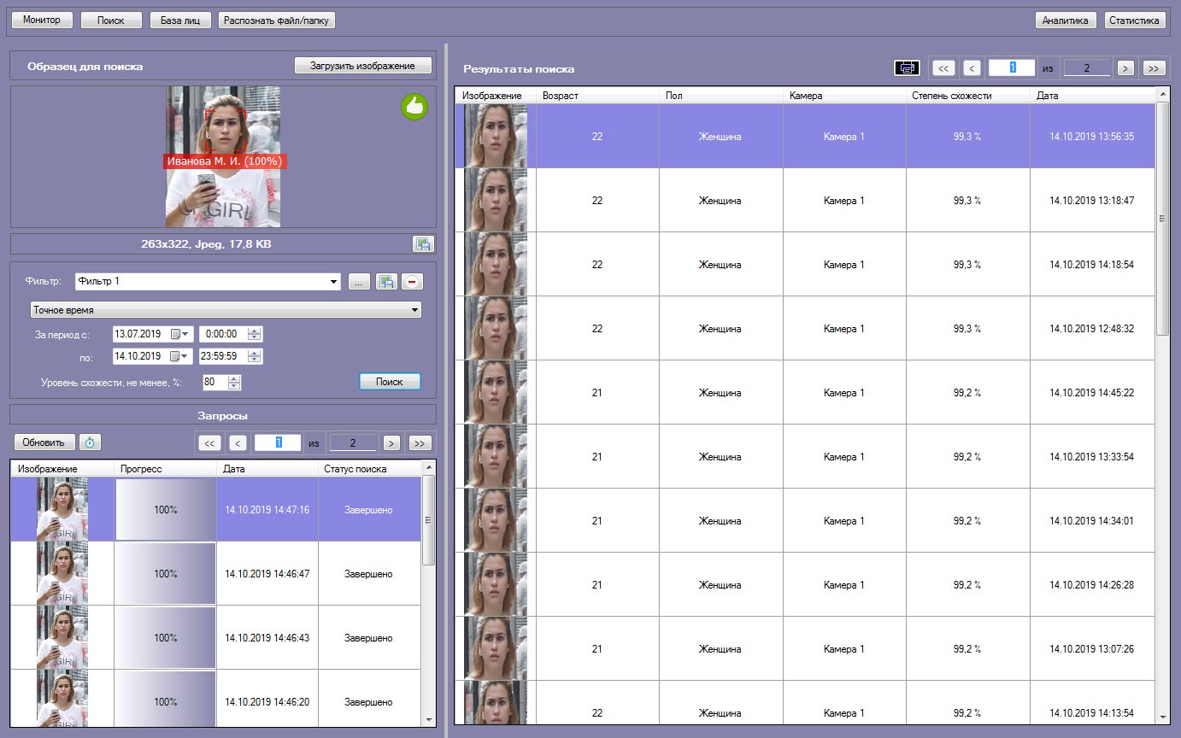The width and height of the screenshot is (1181, 738).
Task: Go to last results page
Action: (1154, 68)
